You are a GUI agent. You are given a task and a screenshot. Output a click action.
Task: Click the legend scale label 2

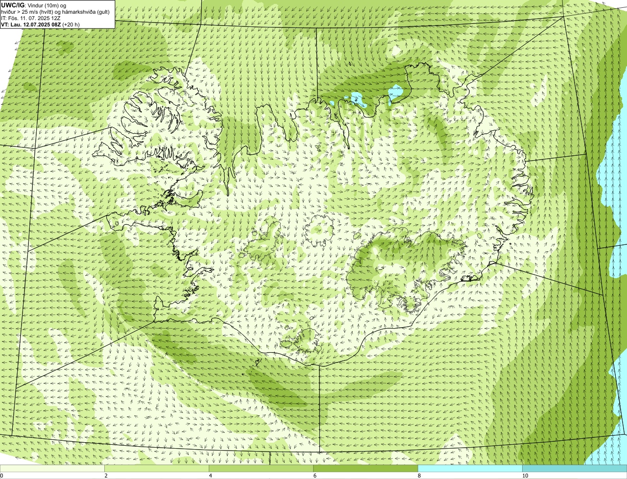pos(106,476)
